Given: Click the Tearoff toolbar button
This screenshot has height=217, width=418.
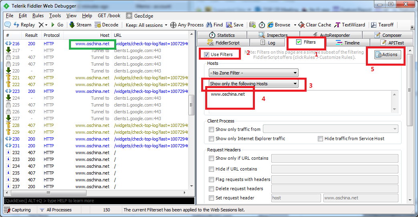Looking at the screenshot, I should click(x=382, y=25).
